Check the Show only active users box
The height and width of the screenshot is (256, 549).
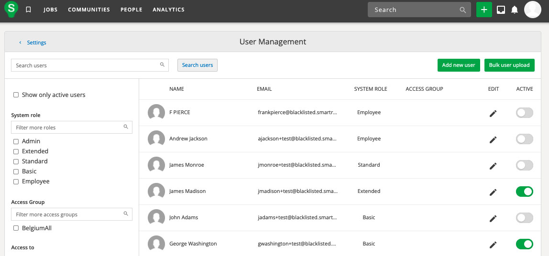point(16,95)
